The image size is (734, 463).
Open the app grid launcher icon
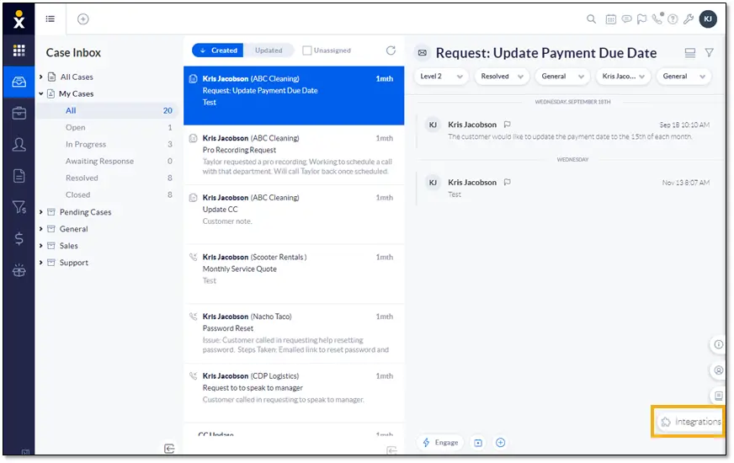tap(19, 51)
